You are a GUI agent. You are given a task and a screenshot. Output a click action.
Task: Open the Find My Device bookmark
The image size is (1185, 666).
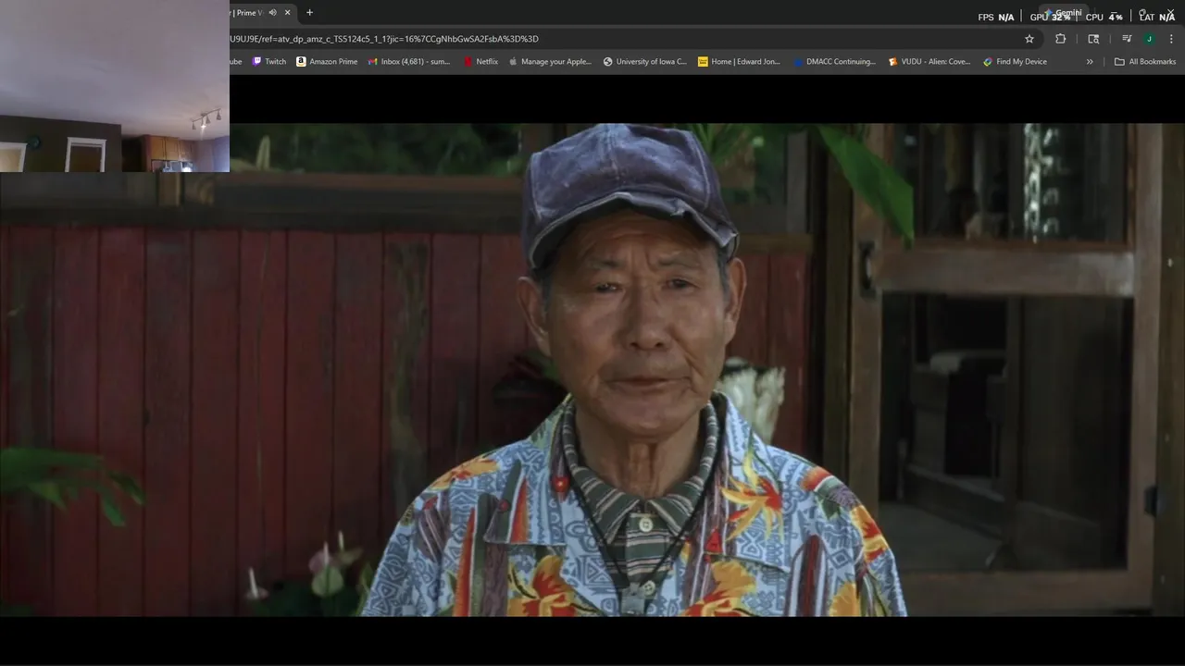[1015, 62]
